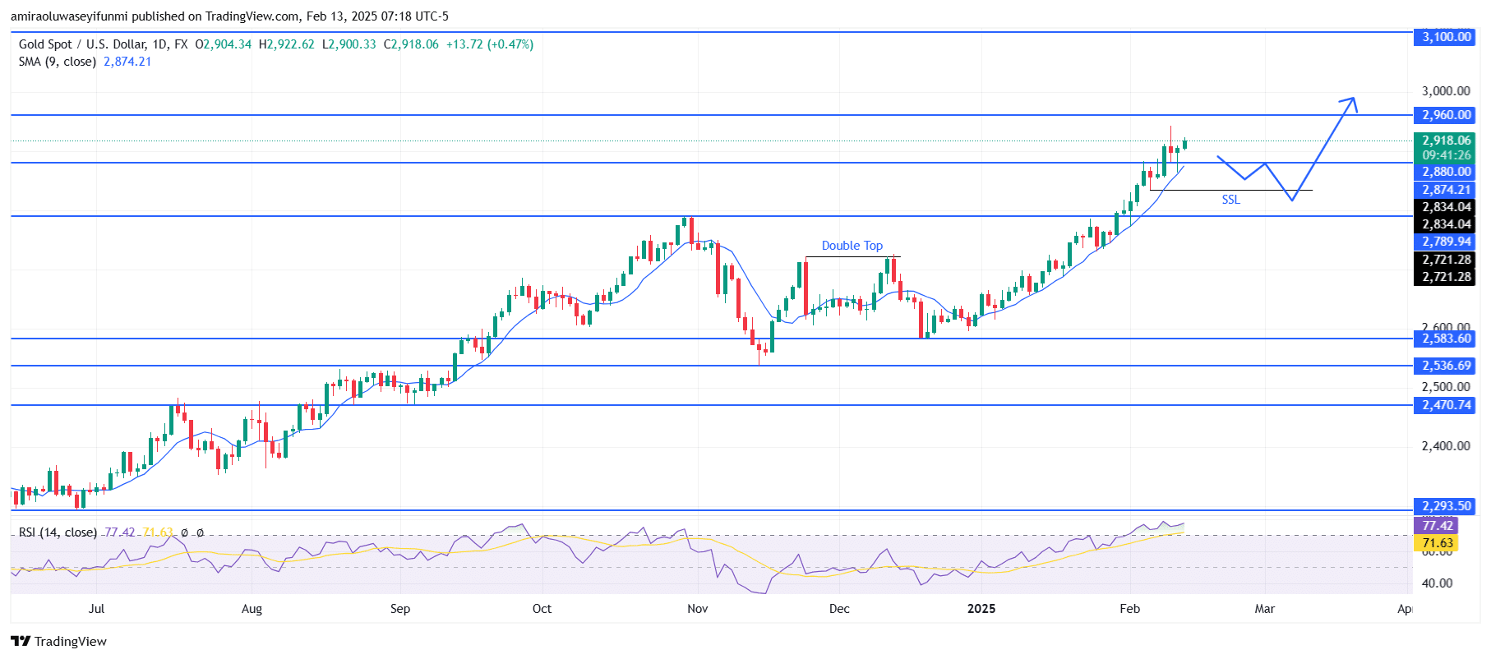
Task: Click the open value O2,904.34
Action: point(223,44)
